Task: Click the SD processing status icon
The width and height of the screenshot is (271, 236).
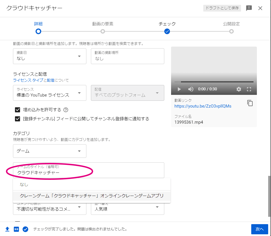Action: pos(16,229)
